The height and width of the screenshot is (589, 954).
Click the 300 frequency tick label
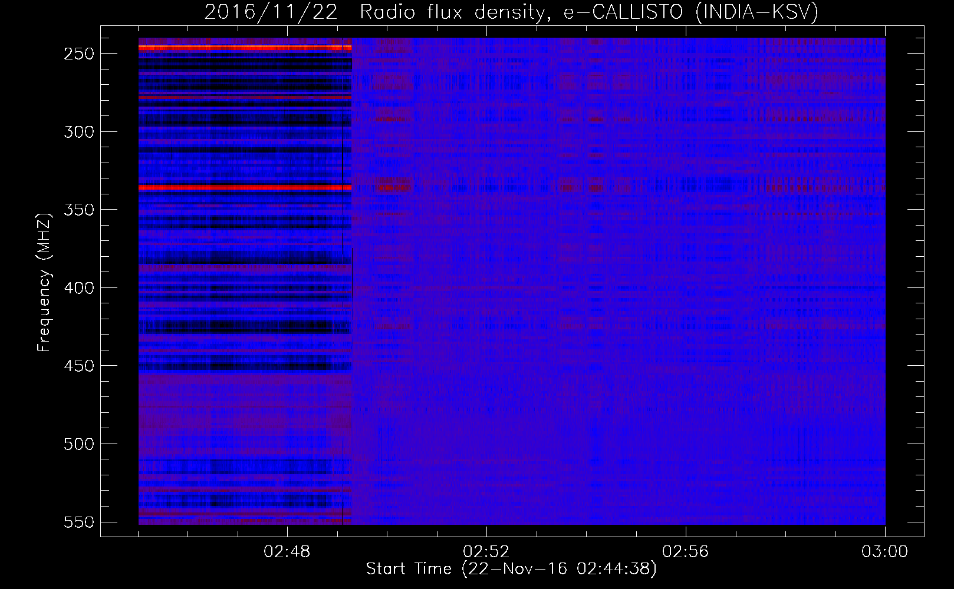click(79, 132)
